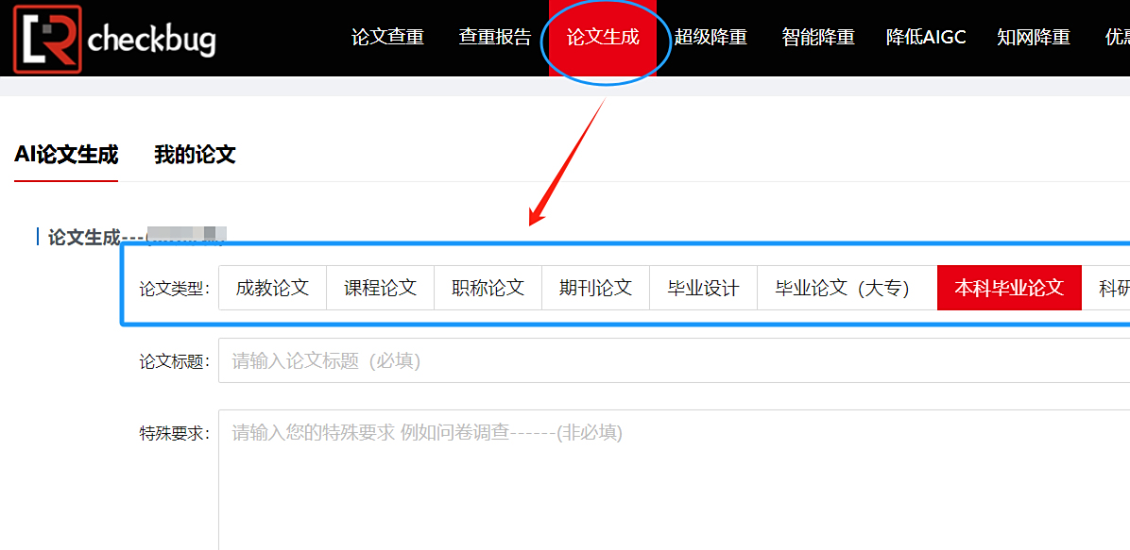Switch to the AI论文生成 tab
The width and height of the screenshot is (1130, 550).
65,154
